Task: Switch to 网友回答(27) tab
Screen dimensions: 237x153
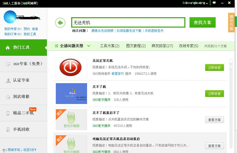Action: [x=162, y=46]
